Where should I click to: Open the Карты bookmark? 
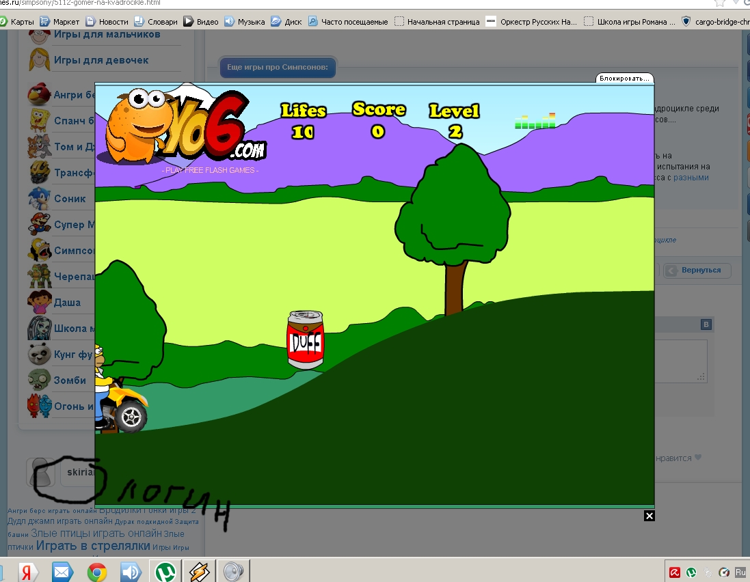18,22
